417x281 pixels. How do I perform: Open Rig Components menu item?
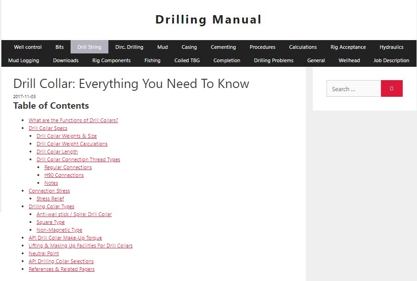point(112,60)
